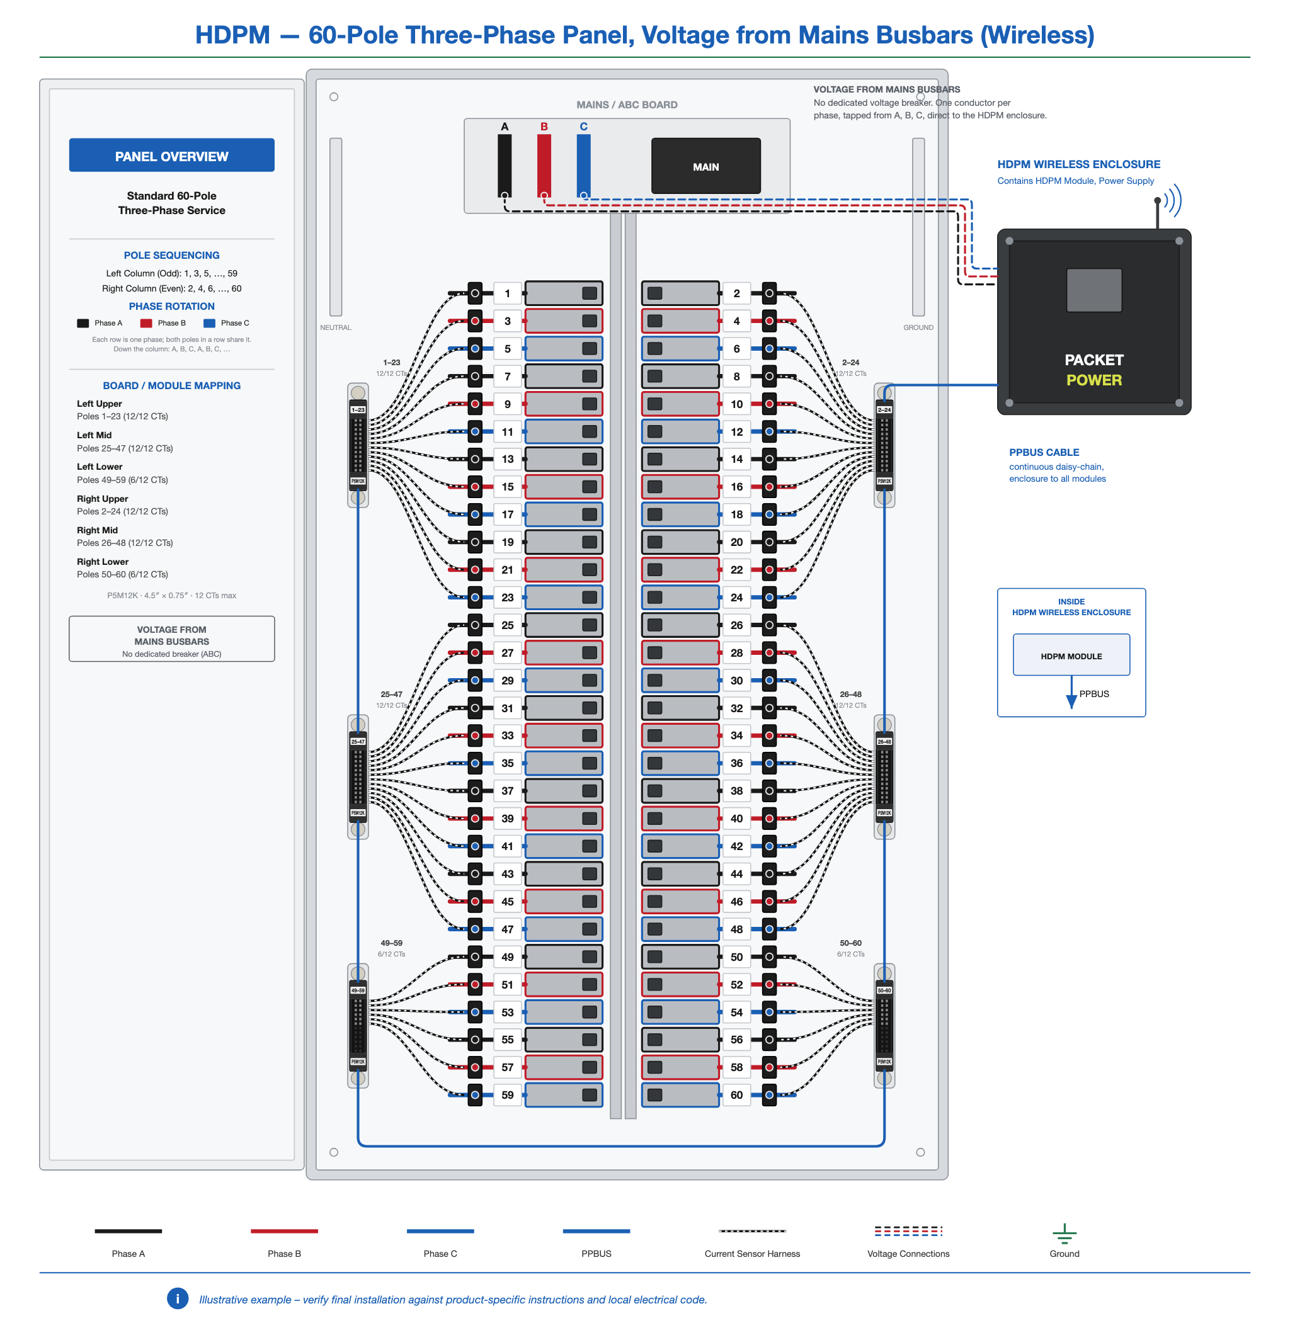Click the current sensor on pole 25
The height and width of the screenshot is (1328, 1290).
pos(475,625)
